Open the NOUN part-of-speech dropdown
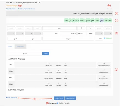The height and width of the screenshot is (107, 120). point(68,33)
